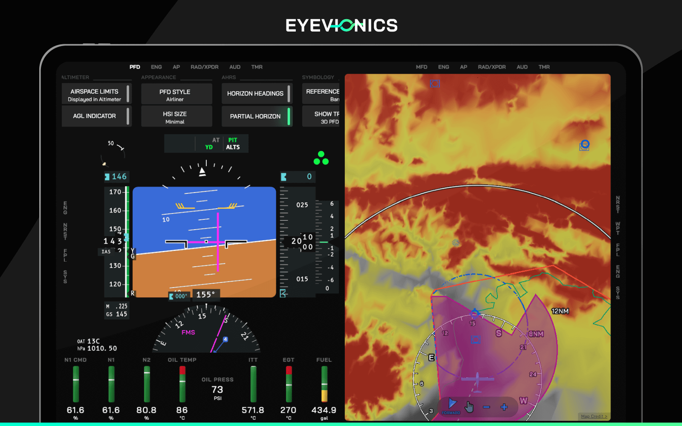The height and width of the screenshot is (426, 682).
Task: Tap the ALTS autopilot mode annunciation
Action: (233, 147)
